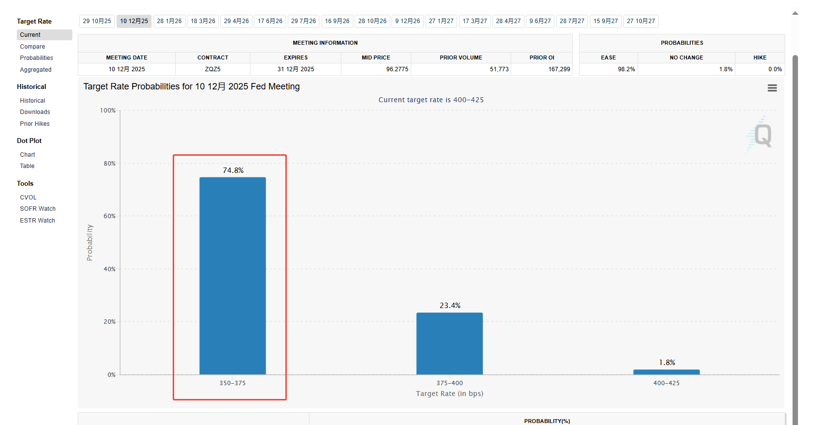The width and height of the screenshot is (827, 425).
Task: View the Prior Hikes page
Action: coord(34,124)
